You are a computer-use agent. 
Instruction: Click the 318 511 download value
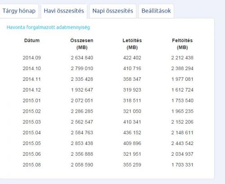pyautogui.click(x=132, y=101)
